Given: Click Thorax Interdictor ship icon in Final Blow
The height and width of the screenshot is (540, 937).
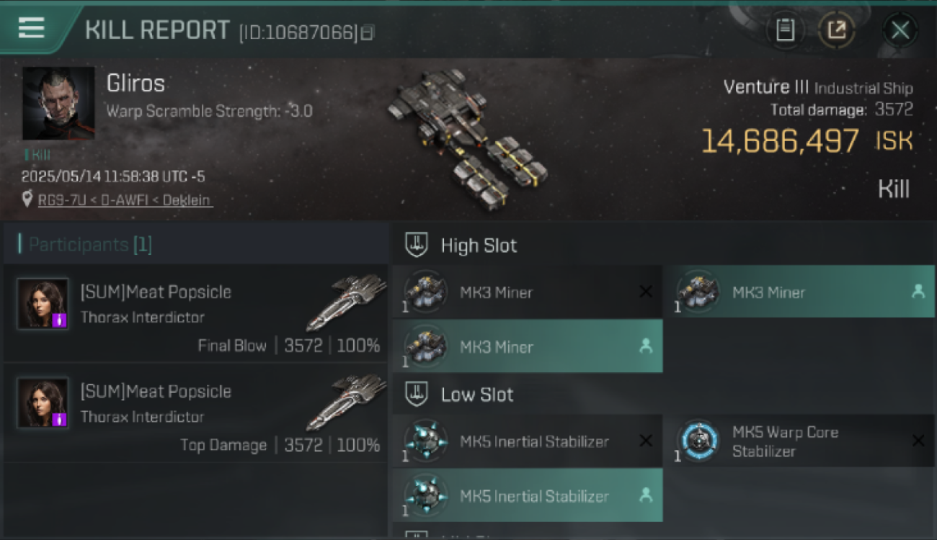Looking at the screenshot, I should (x=346, y=301).
